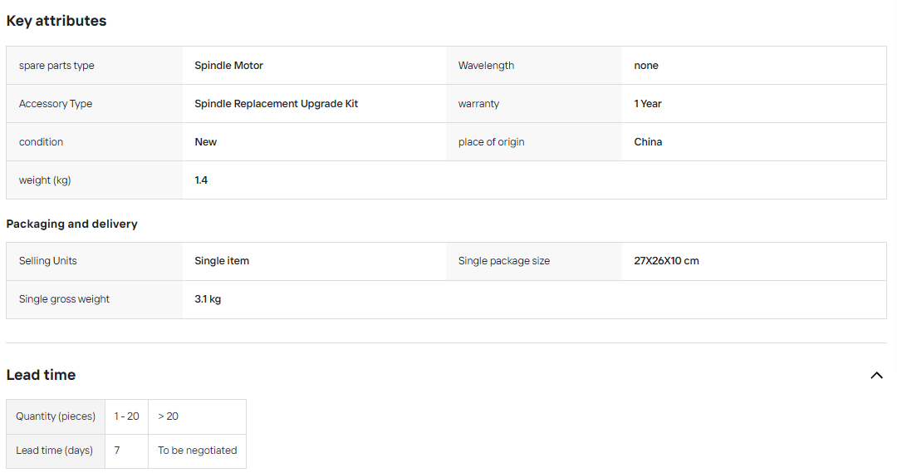897x473 pixels.
Task: Collapse the Lead time section chevron
Action: click(876, 375)
